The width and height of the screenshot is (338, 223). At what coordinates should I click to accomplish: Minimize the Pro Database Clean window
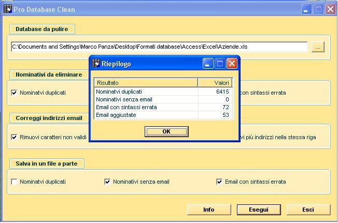pos(307,9)
